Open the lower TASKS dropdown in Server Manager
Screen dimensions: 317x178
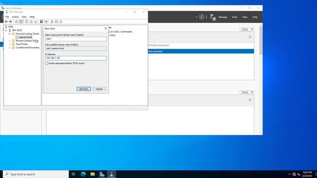pyautogui.click(x=247, y=92)
